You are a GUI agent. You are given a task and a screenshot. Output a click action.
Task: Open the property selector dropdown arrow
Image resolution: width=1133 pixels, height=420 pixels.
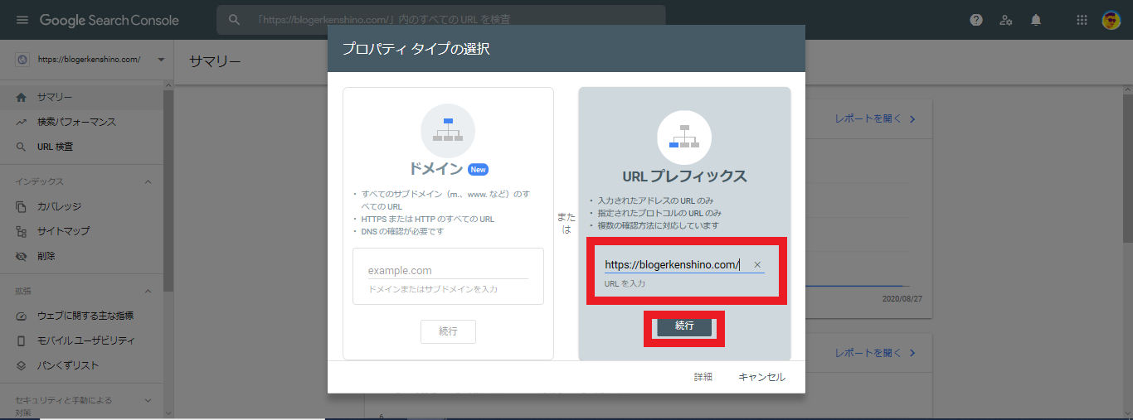click(x=160, y=60)
